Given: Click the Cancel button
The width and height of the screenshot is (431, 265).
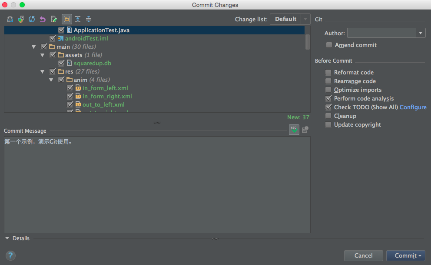Looking at the screenshot, I should click(363, 255).
